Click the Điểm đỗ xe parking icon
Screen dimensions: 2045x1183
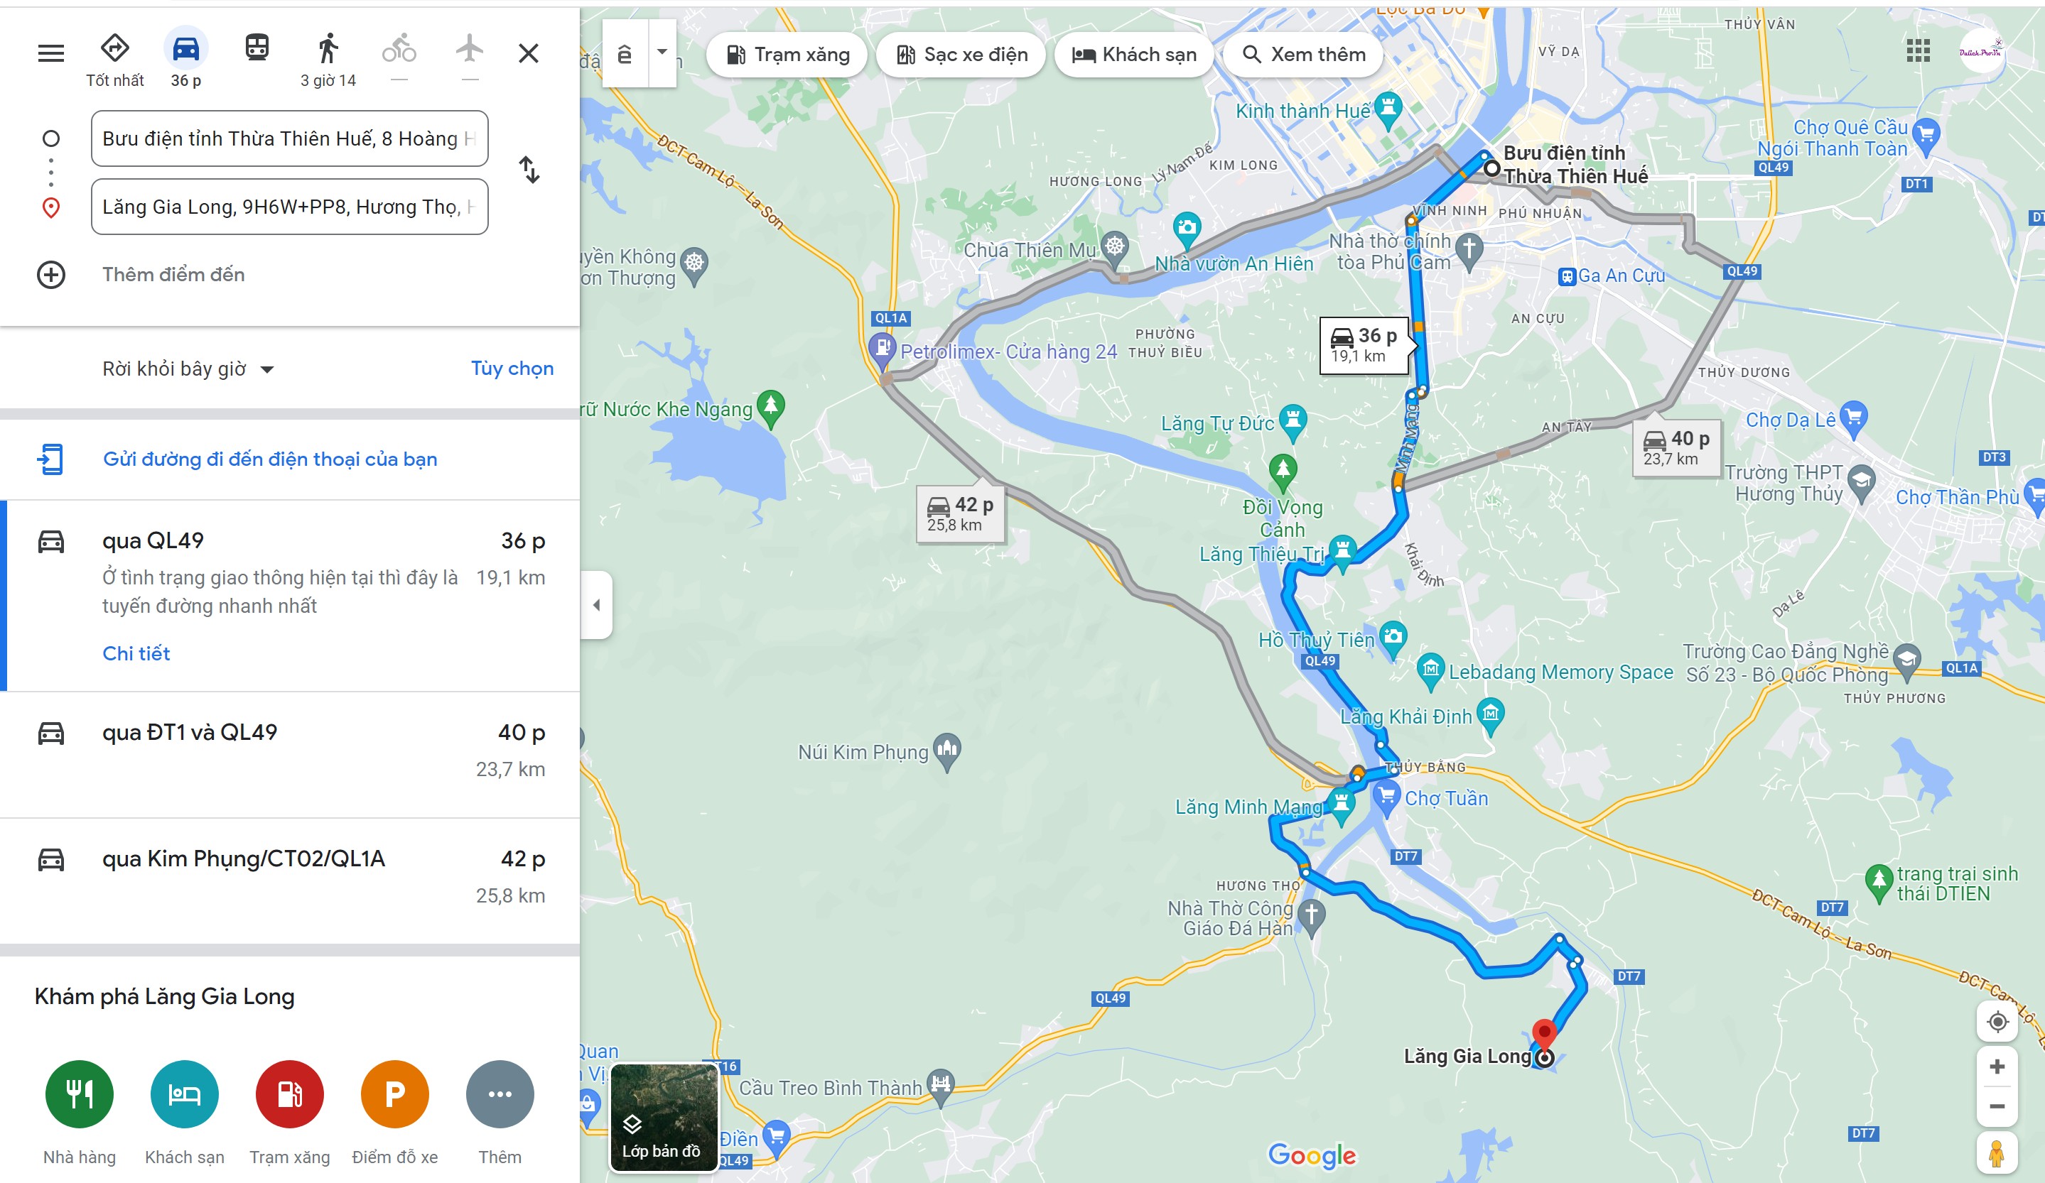[394, 1094]
